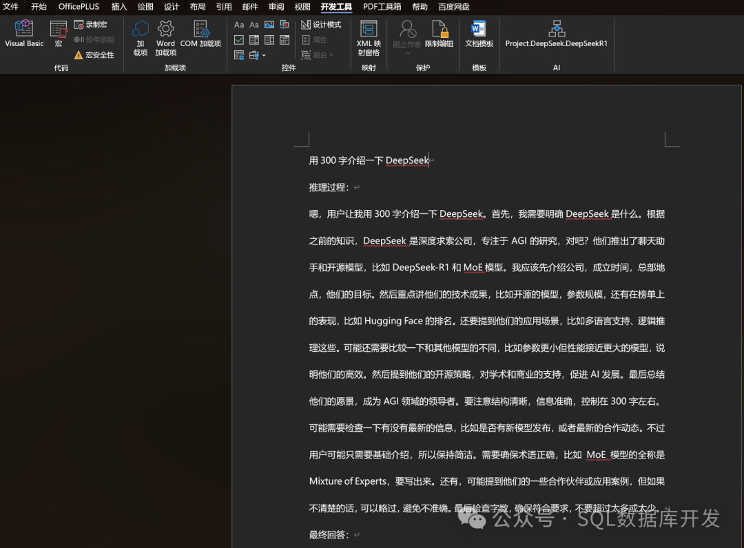This screenshot has height=548, width=744.
Task: Switch to 引用 ribbon tab
Action: pos(224,7)
